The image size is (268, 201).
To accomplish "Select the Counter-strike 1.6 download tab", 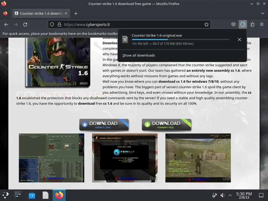I will [41, 13].
